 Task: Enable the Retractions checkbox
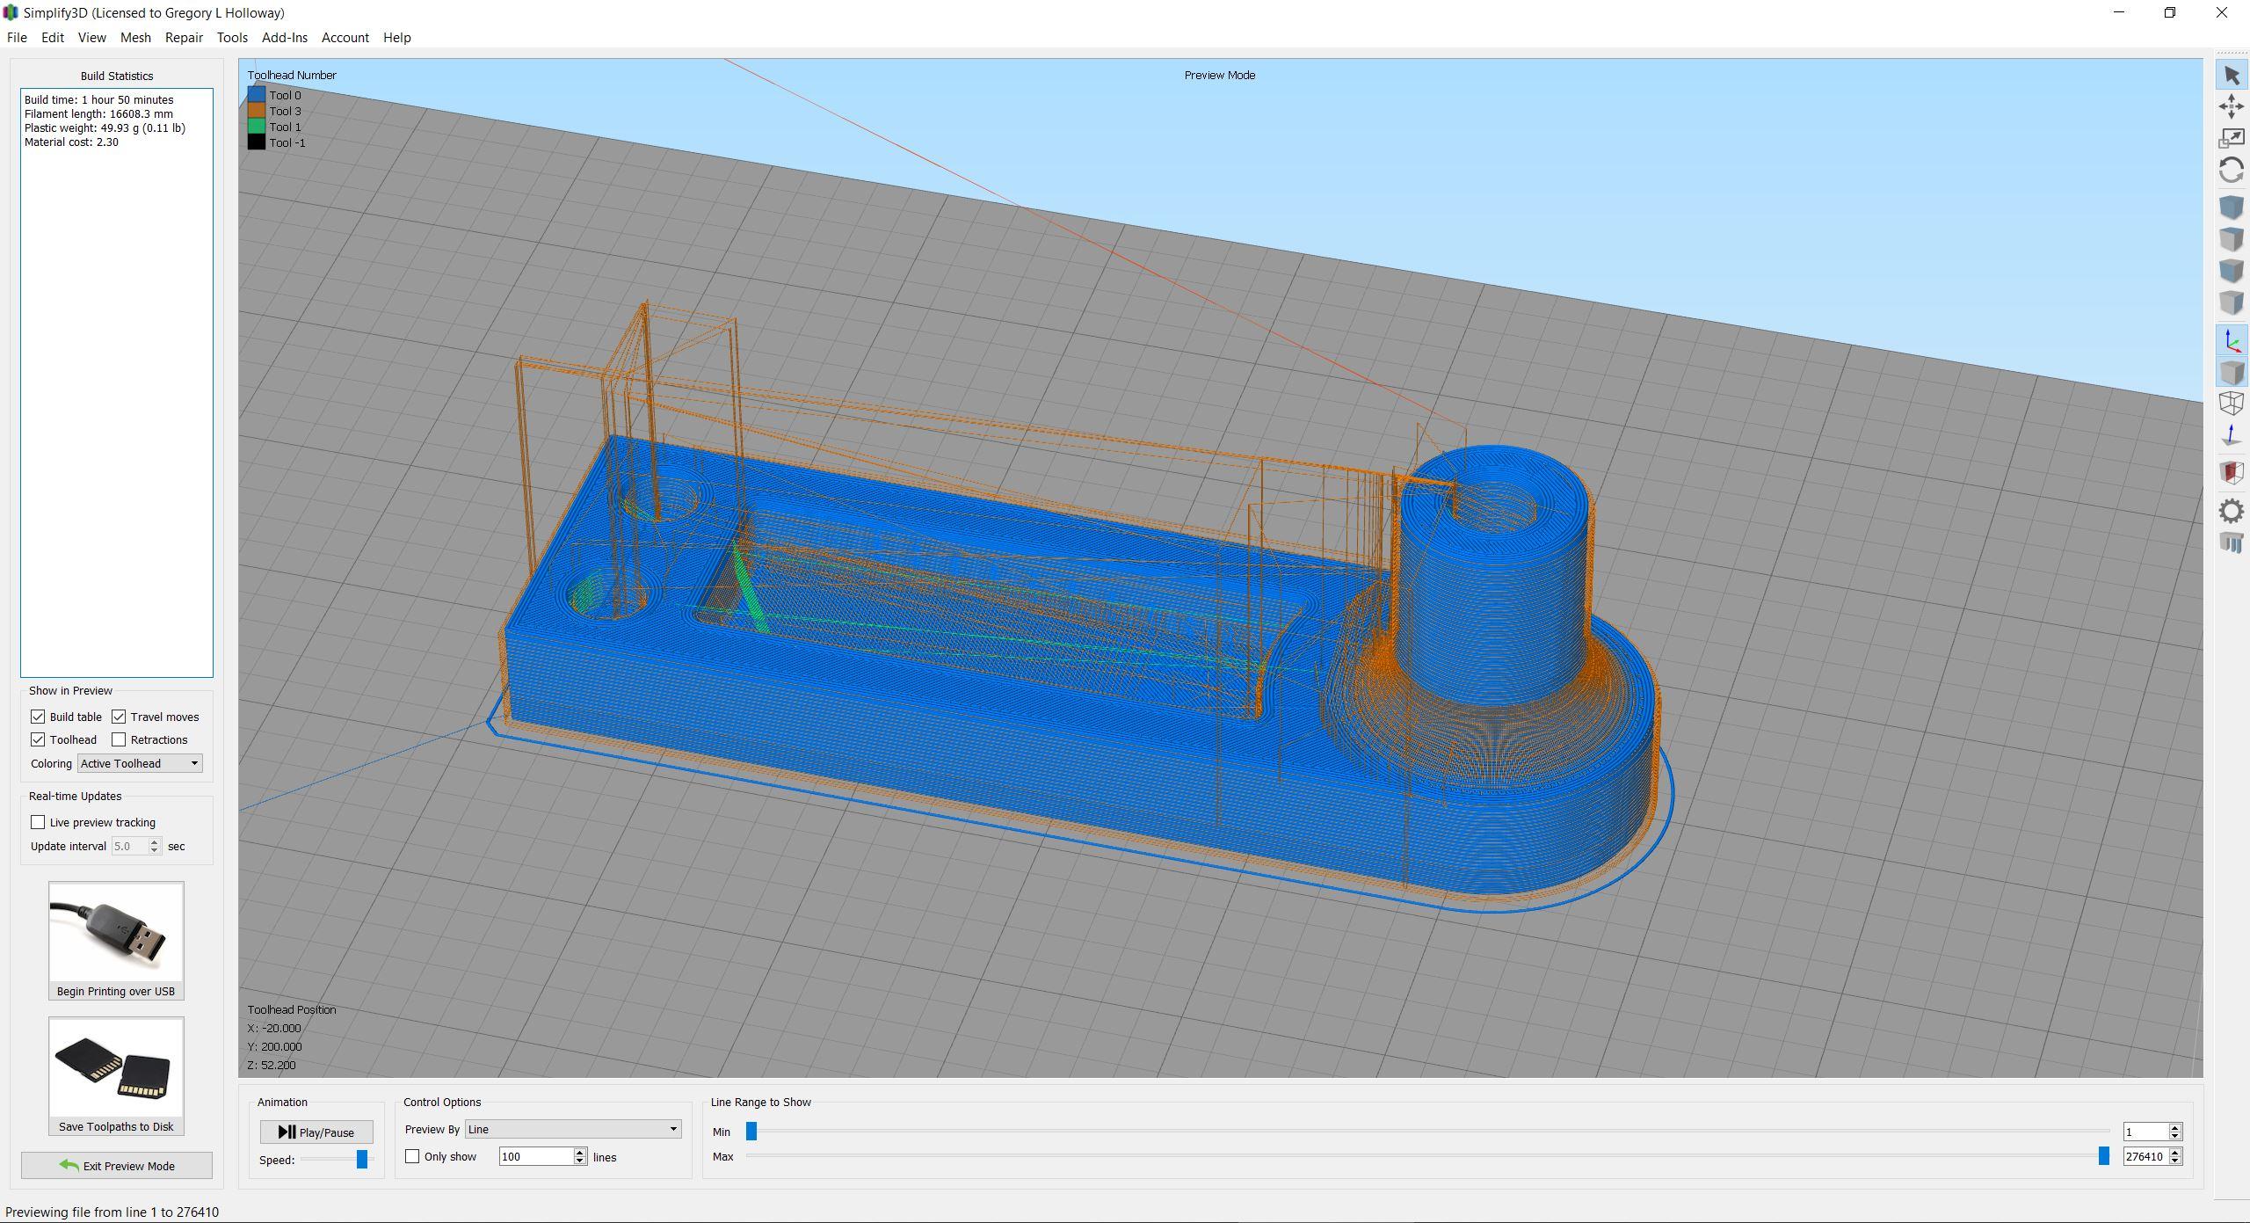click(120, 739)
